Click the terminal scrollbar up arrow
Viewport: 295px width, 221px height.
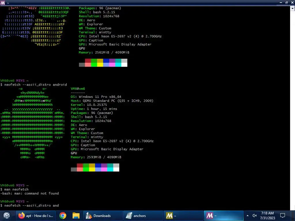(x=293, y=8)
